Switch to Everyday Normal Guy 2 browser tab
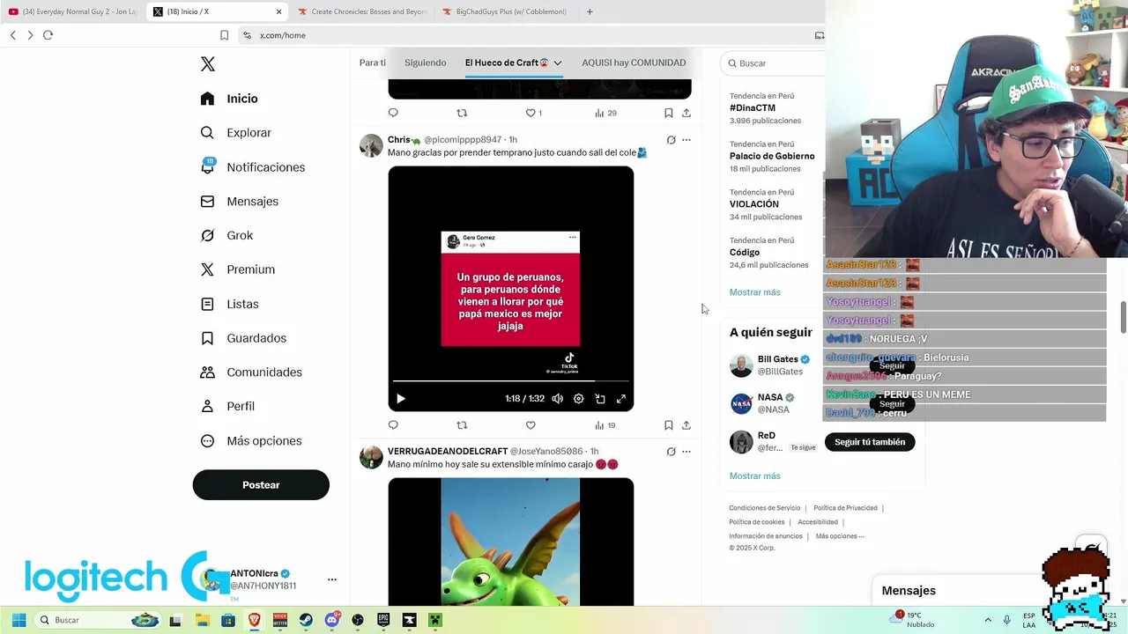The width and height of the screenshot is (1128, 634). [x=72, y=11]
